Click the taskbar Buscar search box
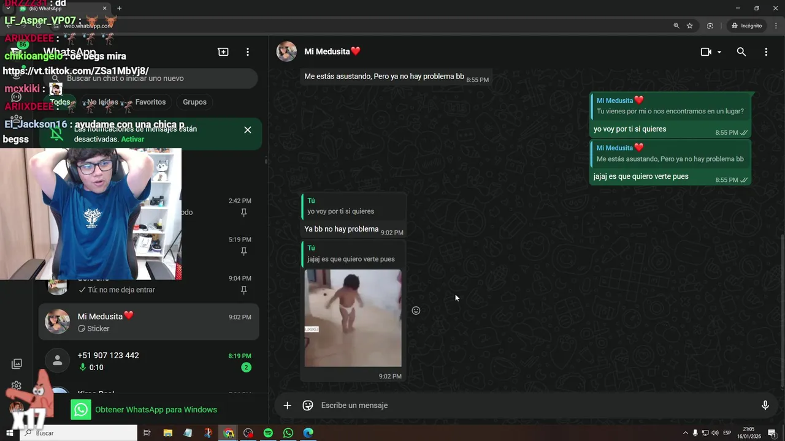785x441 pixels. tap(78, 433)
